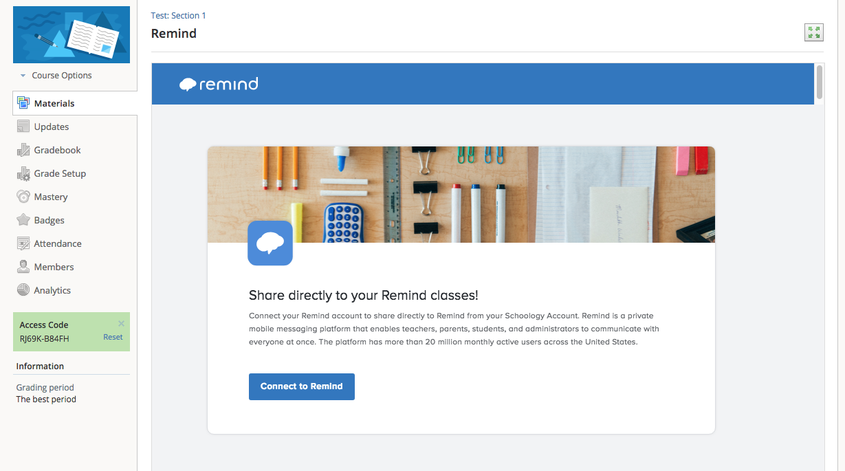
Task: Click the Reset access code link
Action: tap(113, 337)
